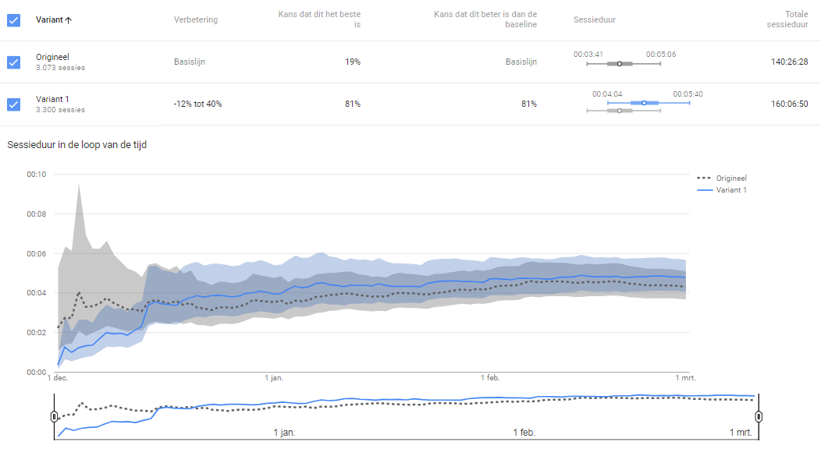821x456 pixels.
Task: Toggle the select-all checkbox in table header
Action: (x=13, y=20)
